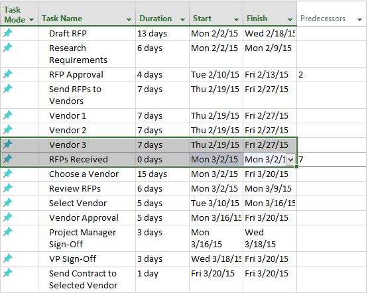Viewport: 368px width, 293px height.
Task: Click the pin icon for Choose a Vendor
Action: [8, 173]
